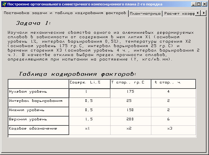Click the 'Задача 1:' heading
209x155 pixels.
33,23
